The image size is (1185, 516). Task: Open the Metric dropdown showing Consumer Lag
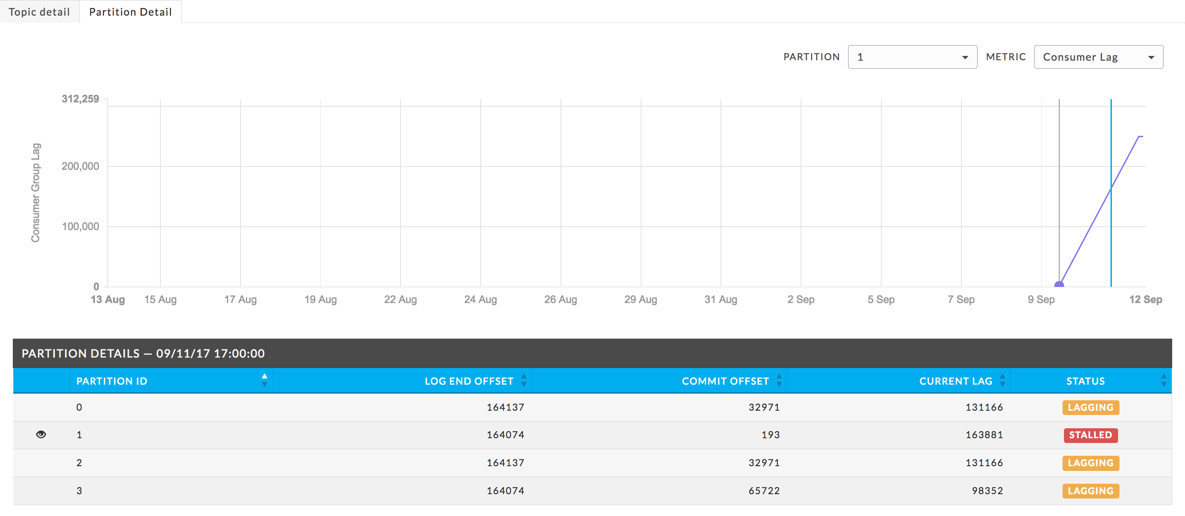pyautogui.click(x=1098, y=57)
